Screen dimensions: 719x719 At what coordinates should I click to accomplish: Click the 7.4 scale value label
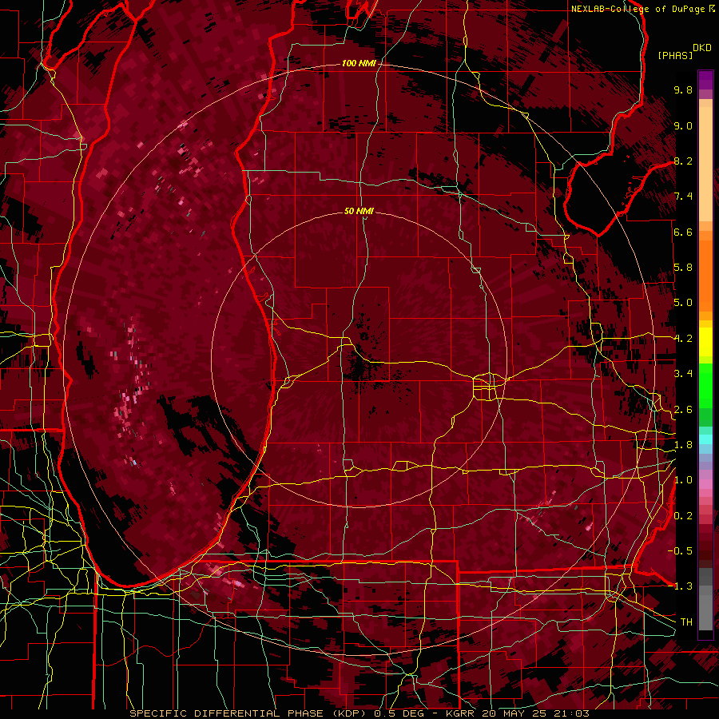click(x=683, y=197)
